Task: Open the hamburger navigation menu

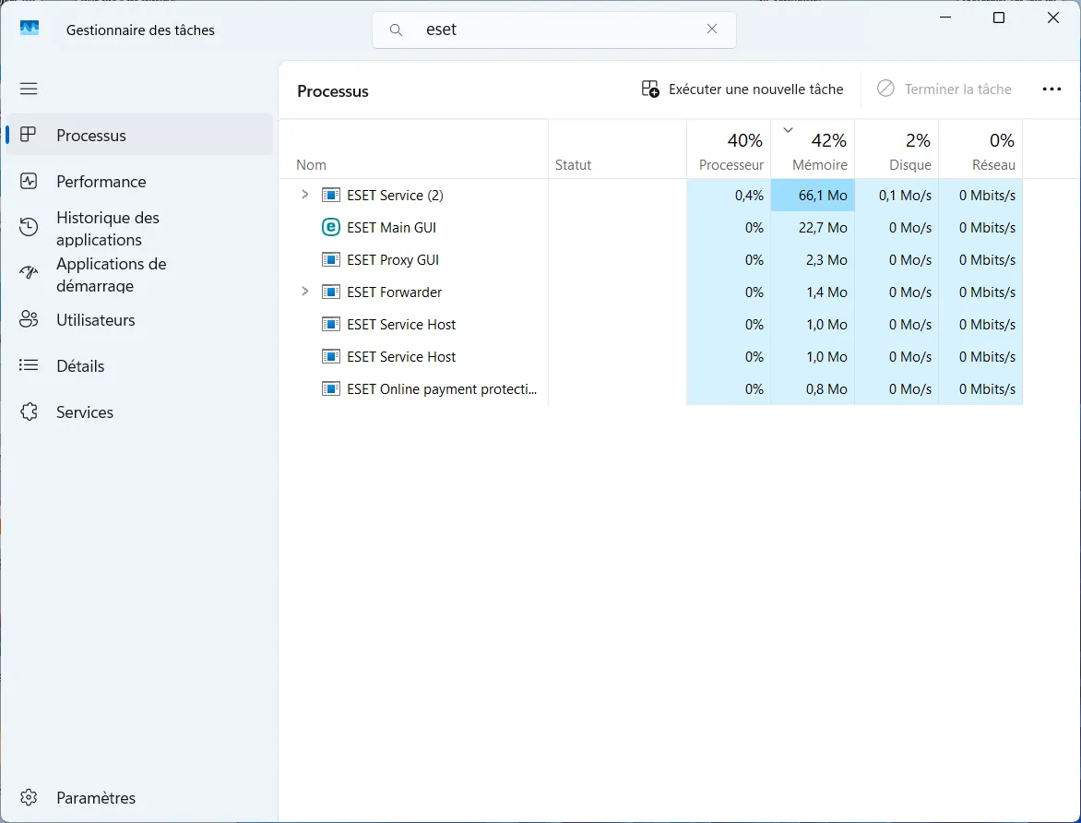Action: [29, 89]
